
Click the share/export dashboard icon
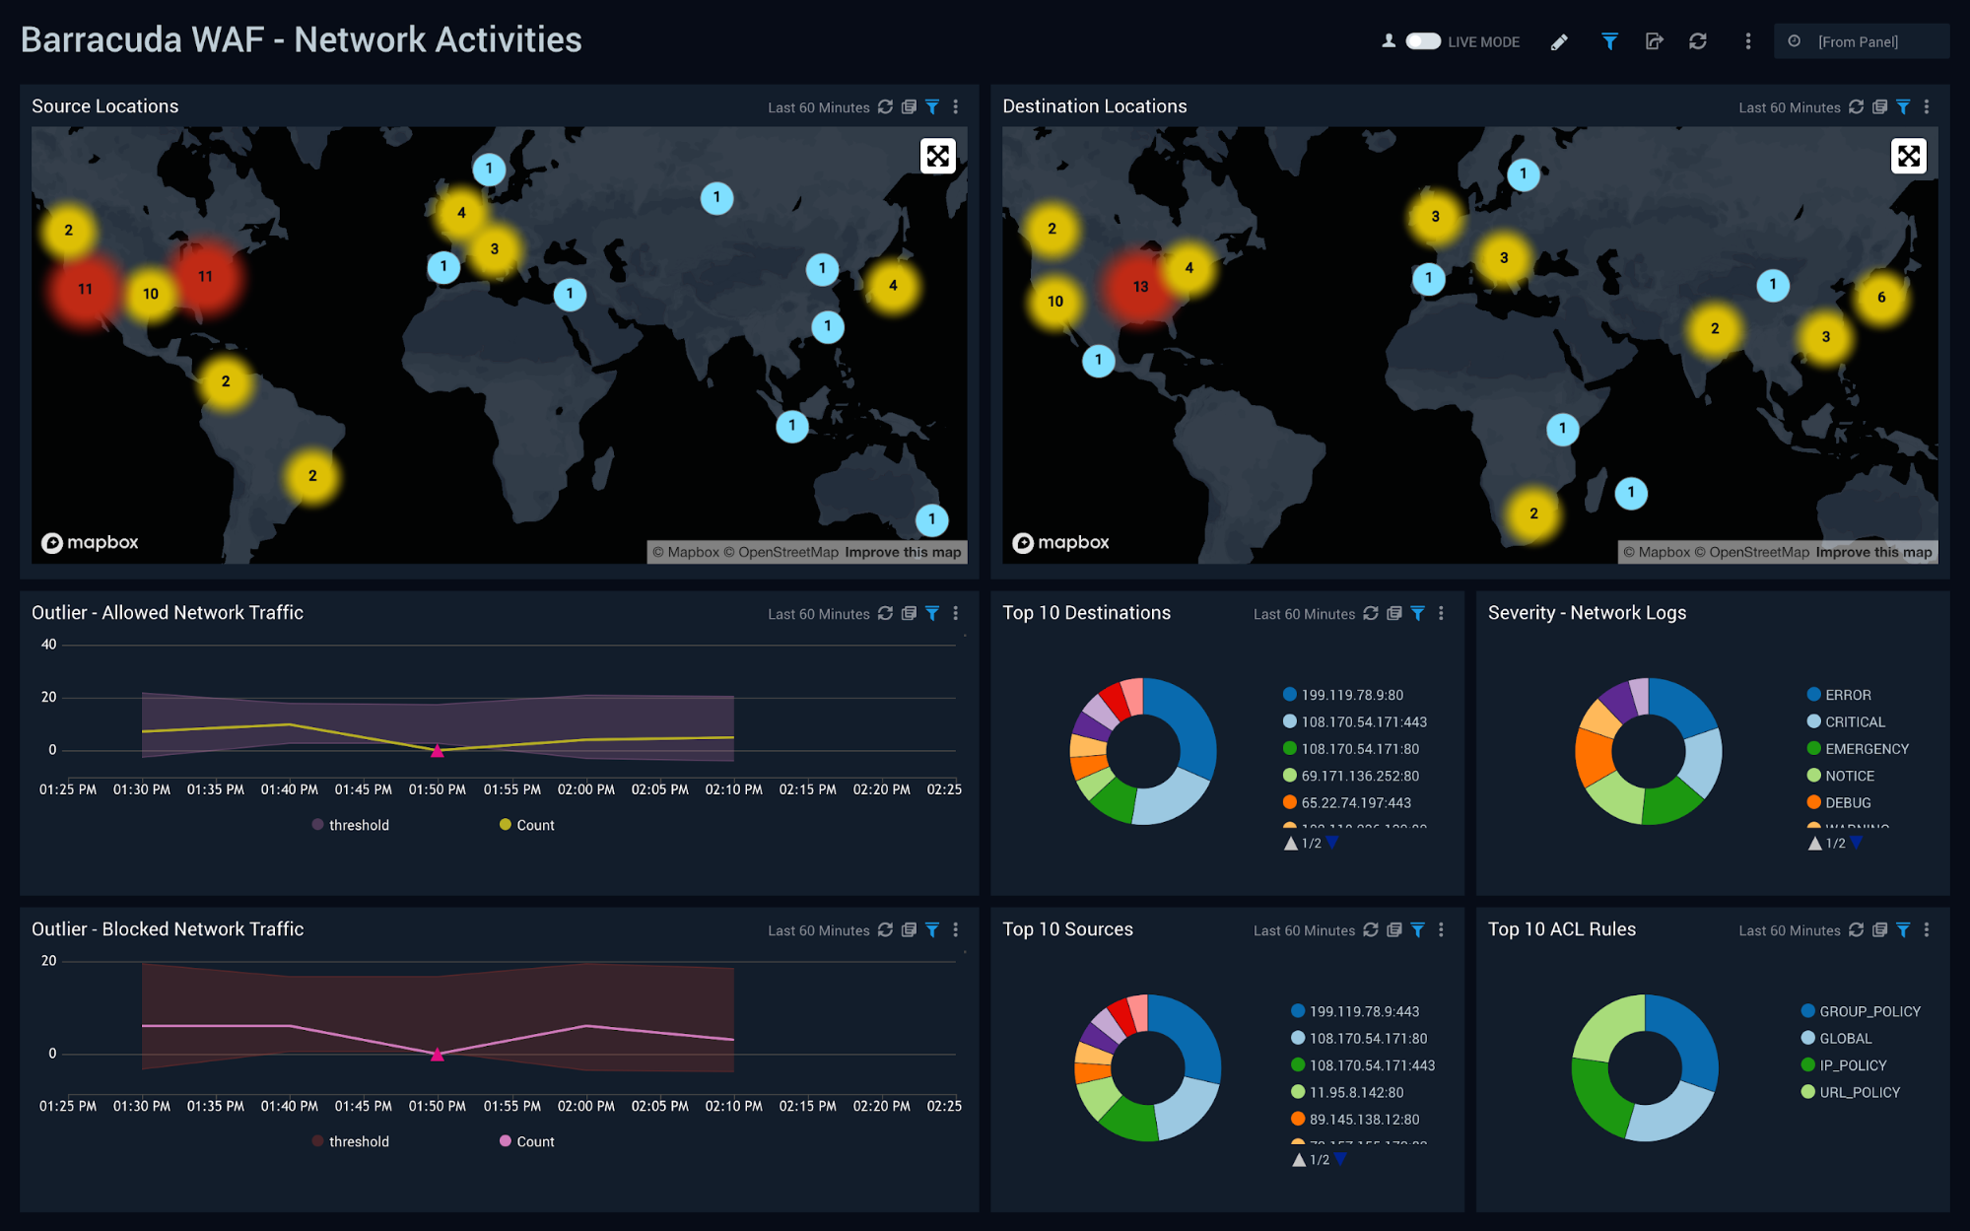click(1654, 41)
